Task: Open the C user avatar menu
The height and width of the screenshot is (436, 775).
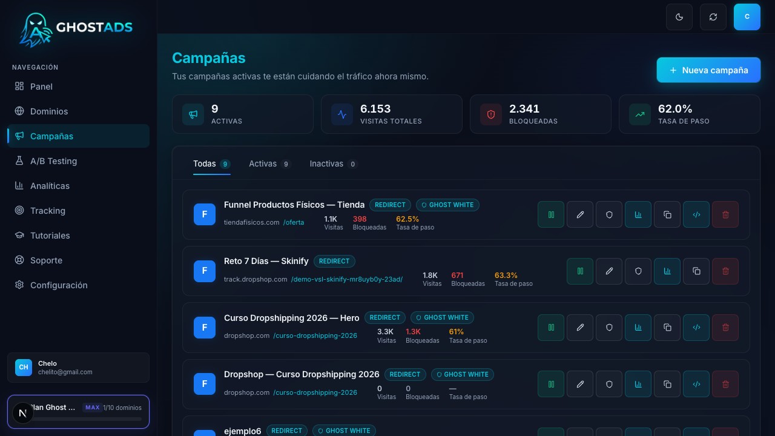Action: tap(747, 17)
